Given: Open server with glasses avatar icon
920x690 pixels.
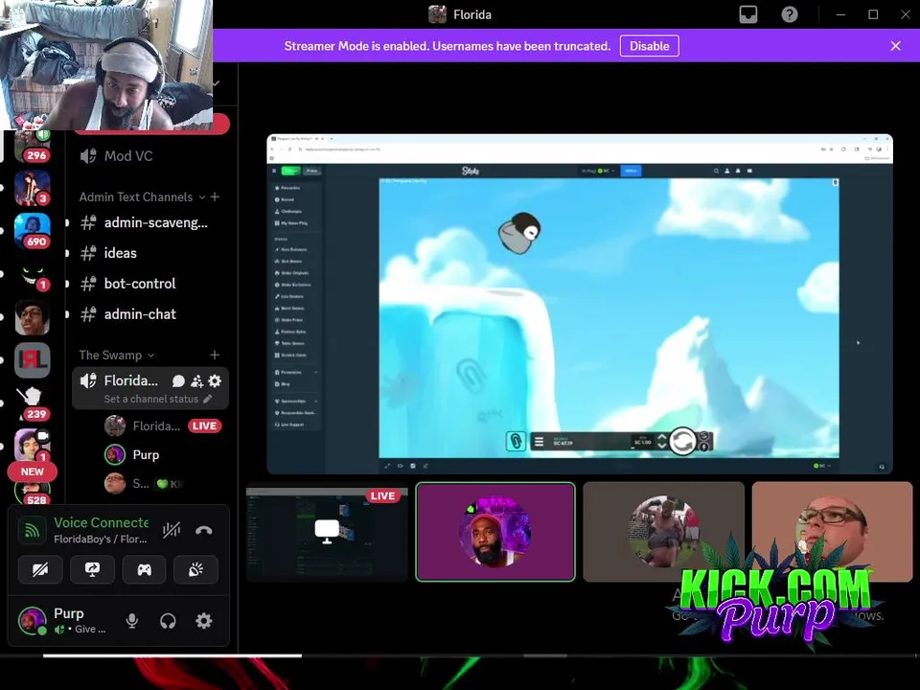Looking at the screenshot, I should (x=33, y=317).
